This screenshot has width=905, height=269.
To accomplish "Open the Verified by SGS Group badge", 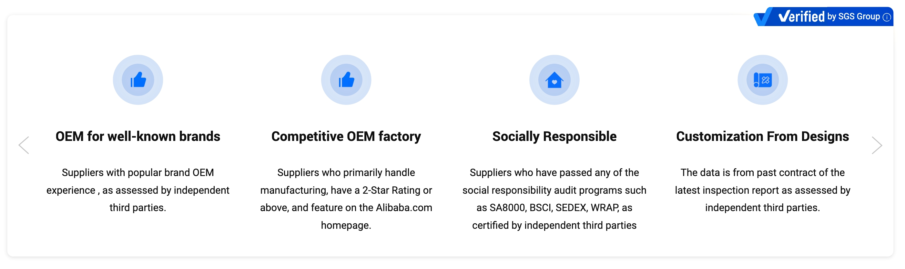I will click(x=823, y=16).
